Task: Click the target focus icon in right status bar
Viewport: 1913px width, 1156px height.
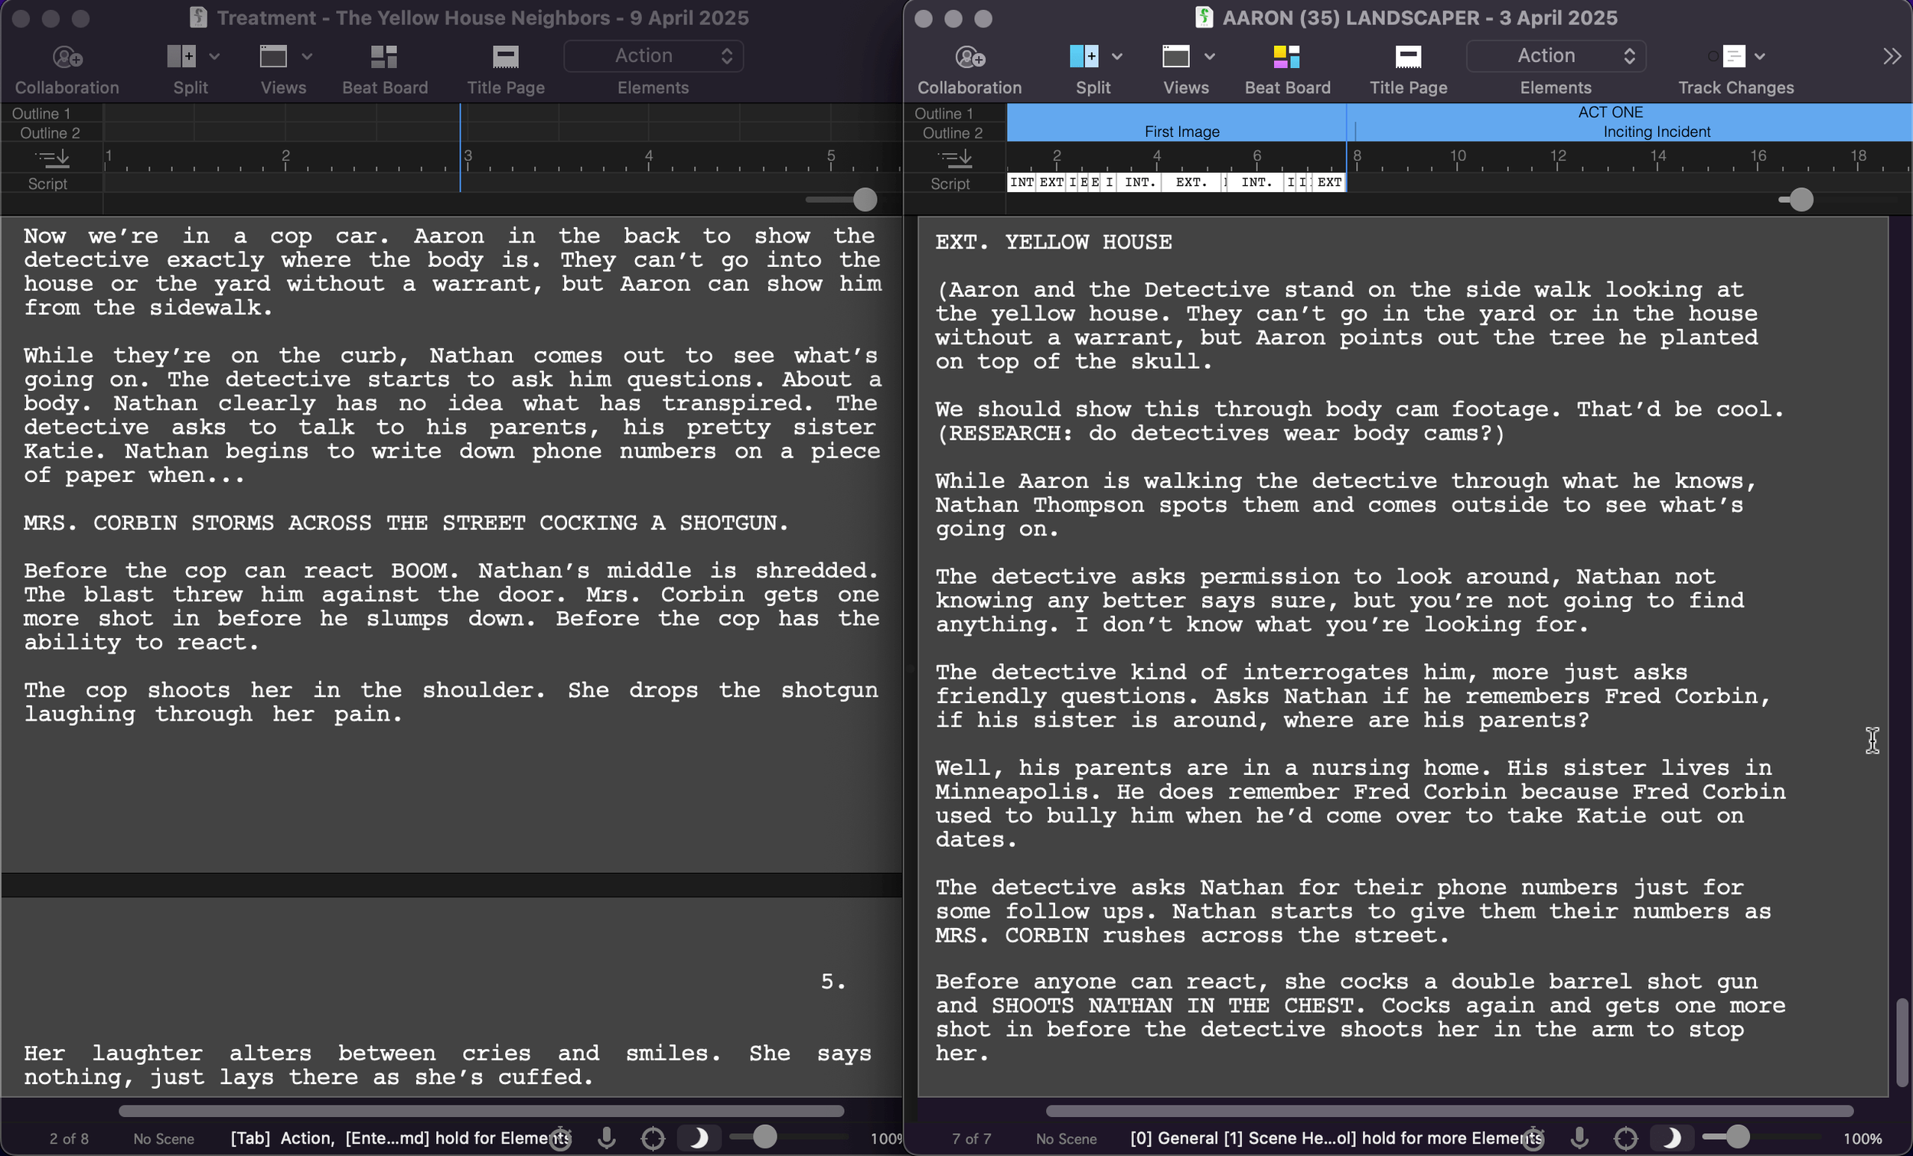Action: coord(1625,1138)
